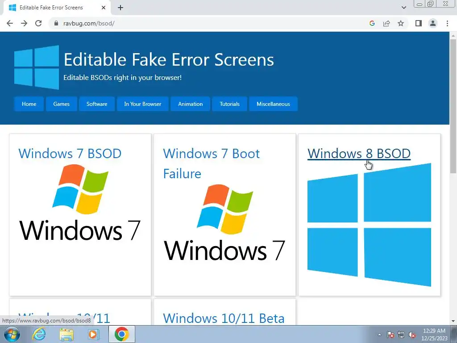
Task: Click the scrollbar down arrow
Action: (453, 321)
